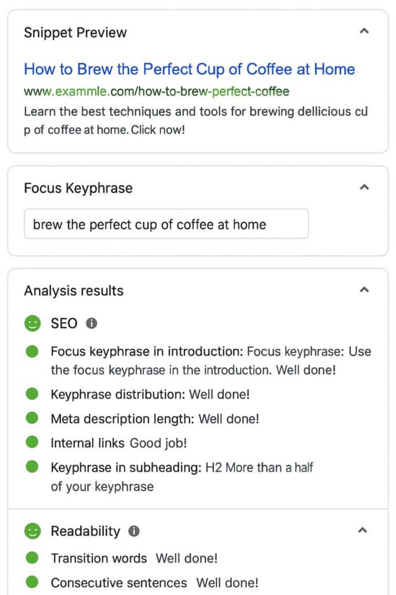Screen dimensions: 396x595
Task: Click the green dot beside Consecutive sentences
Action: coord(32,582)
